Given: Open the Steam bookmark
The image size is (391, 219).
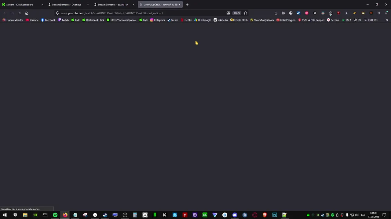Looking at the screenshot, I should [x=173, y=20].
